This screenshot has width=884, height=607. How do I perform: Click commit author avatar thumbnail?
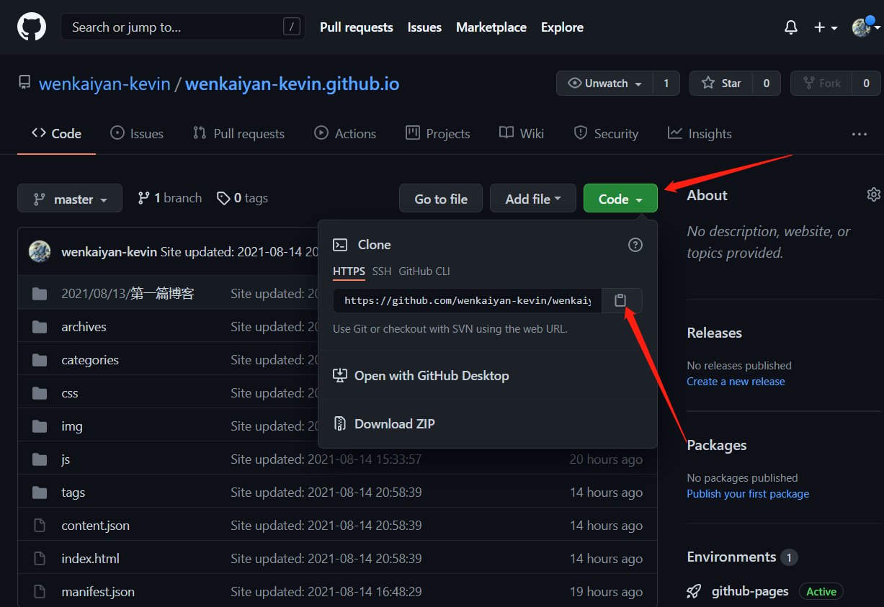[x=40, y=251]
